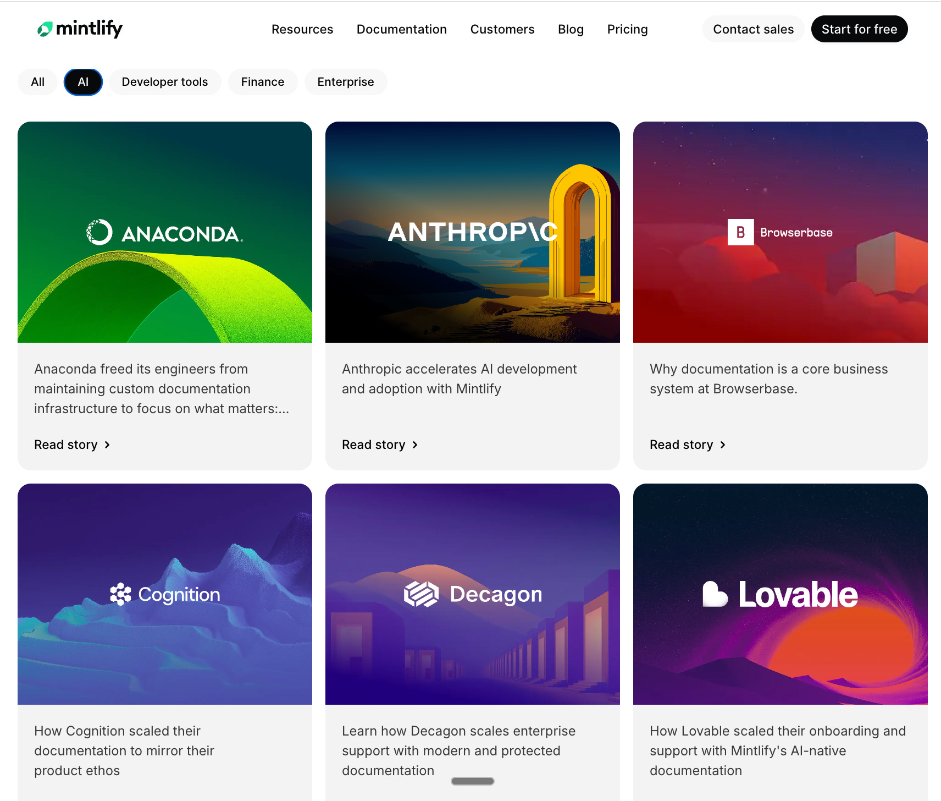
Task: Open the Resources menu
Action: (302, 29)
